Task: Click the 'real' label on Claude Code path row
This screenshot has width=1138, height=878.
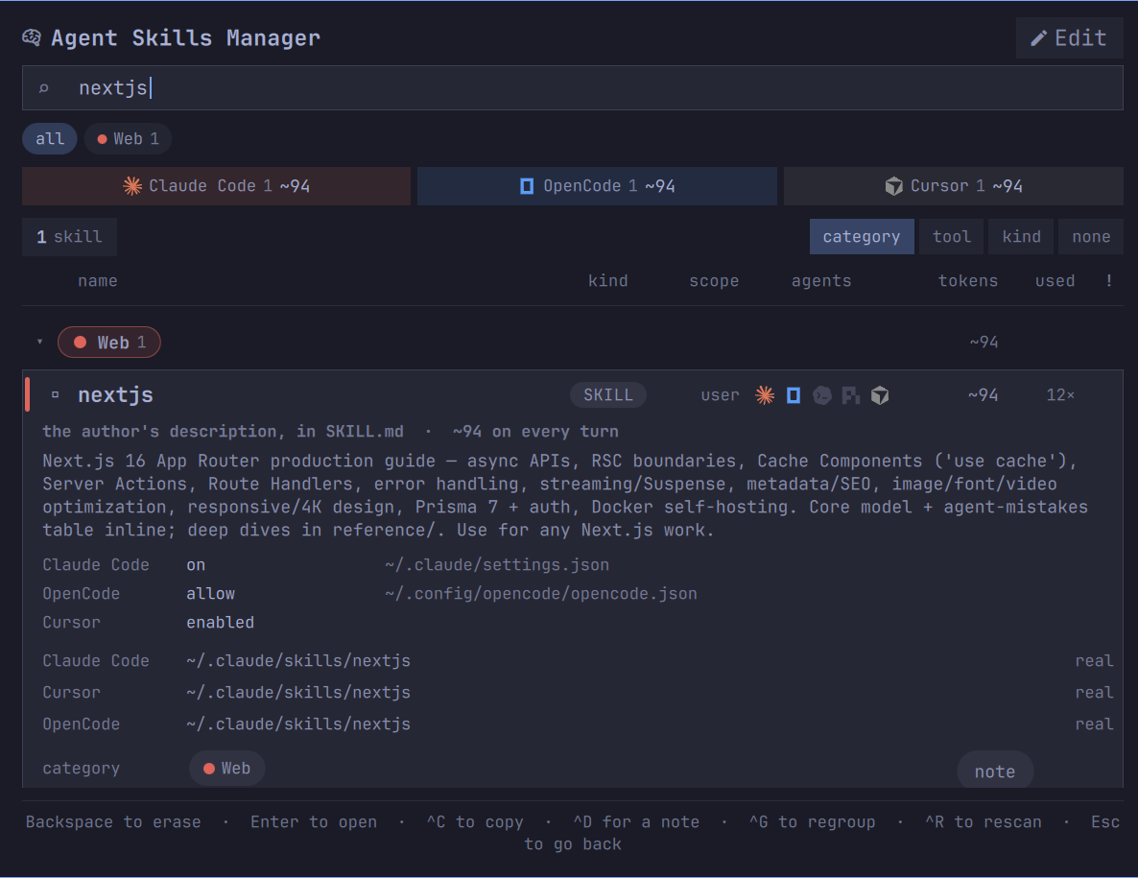Action: pyautogui.click(x=1094, y=661)
